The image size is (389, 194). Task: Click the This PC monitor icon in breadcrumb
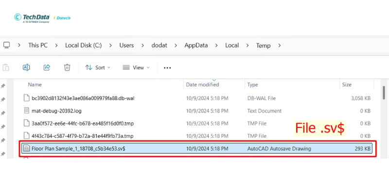tap(6, 45)
